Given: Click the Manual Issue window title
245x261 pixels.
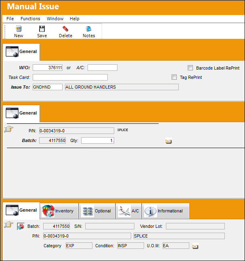Looking at the screenshot, I should point(33,6).
